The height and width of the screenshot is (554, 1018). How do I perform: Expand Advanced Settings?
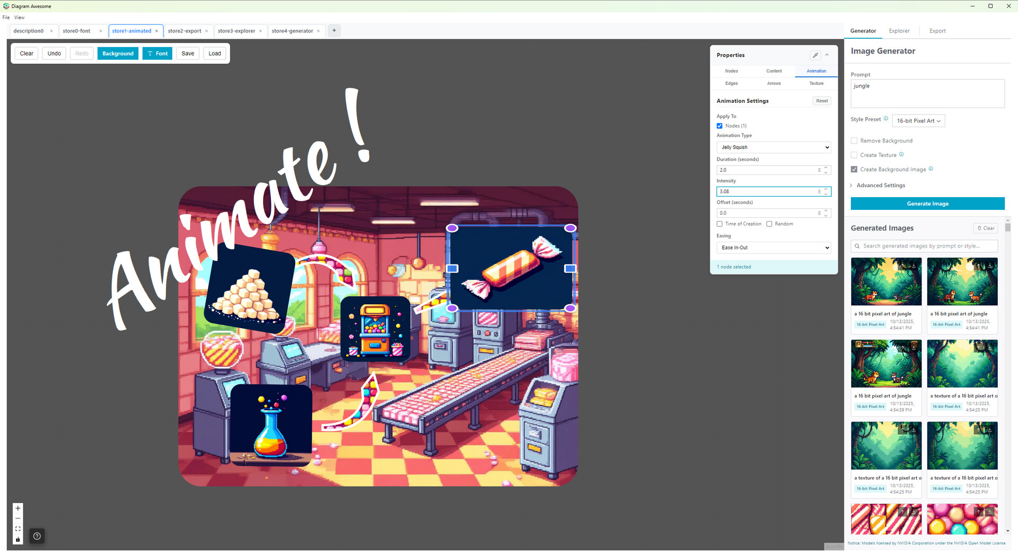880,186
